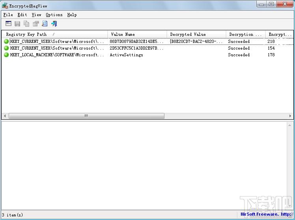Click Succeeded in the row with 154
Viewport: 295px width, 220px height.
point(239,48)
